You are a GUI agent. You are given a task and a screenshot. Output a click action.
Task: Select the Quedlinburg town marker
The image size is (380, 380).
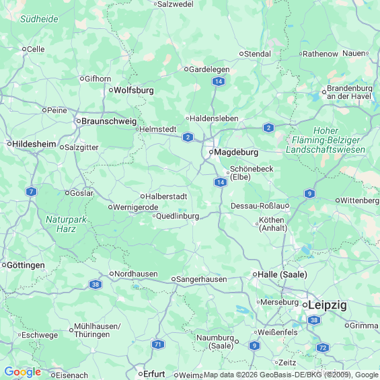[x=154, y=216]
